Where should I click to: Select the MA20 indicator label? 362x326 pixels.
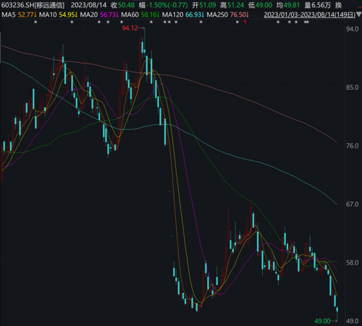[x=89, y=15]
